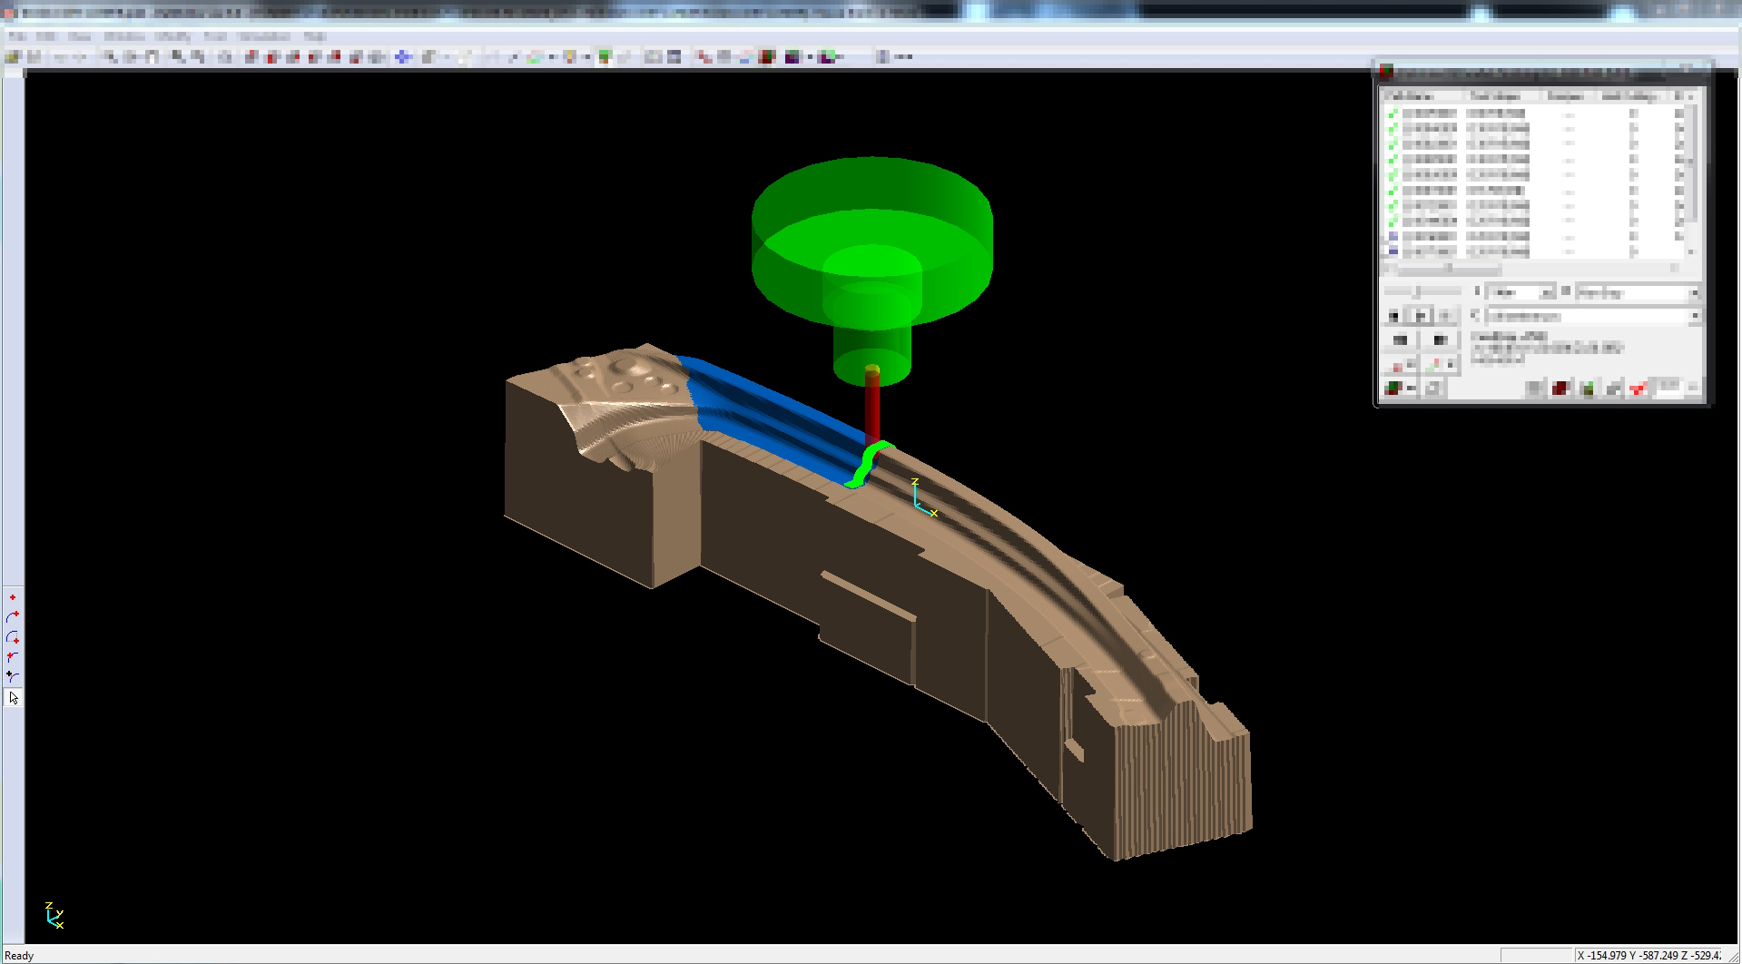Open the small combo box beside the speed slider
The height and width of the screenshot is (964, 1742).
pyautogui.click(x=1520, y=291)
